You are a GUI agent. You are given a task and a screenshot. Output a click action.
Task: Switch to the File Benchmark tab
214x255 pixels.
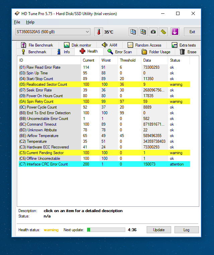[37, 45]
